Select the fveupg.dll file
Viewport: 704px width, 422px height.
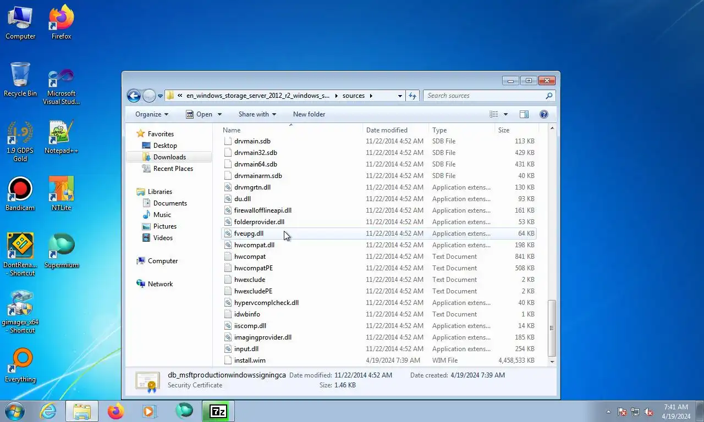pos(378,234)
